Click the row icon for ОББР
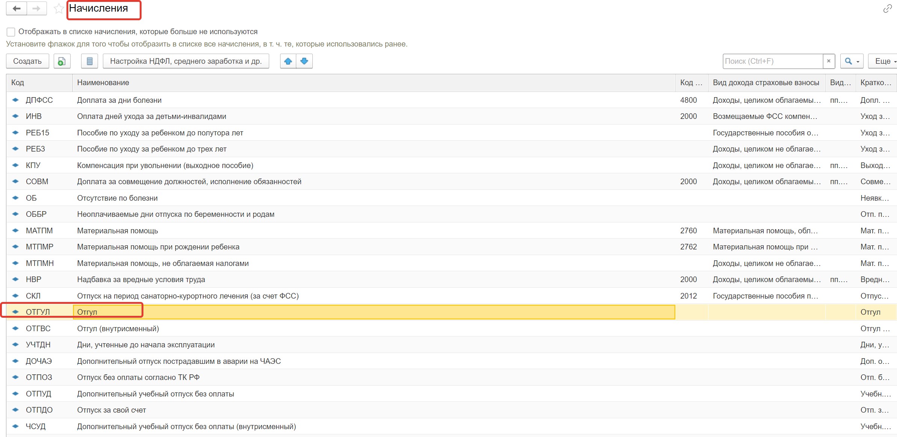The image size is (897, 437). (15, 214)
